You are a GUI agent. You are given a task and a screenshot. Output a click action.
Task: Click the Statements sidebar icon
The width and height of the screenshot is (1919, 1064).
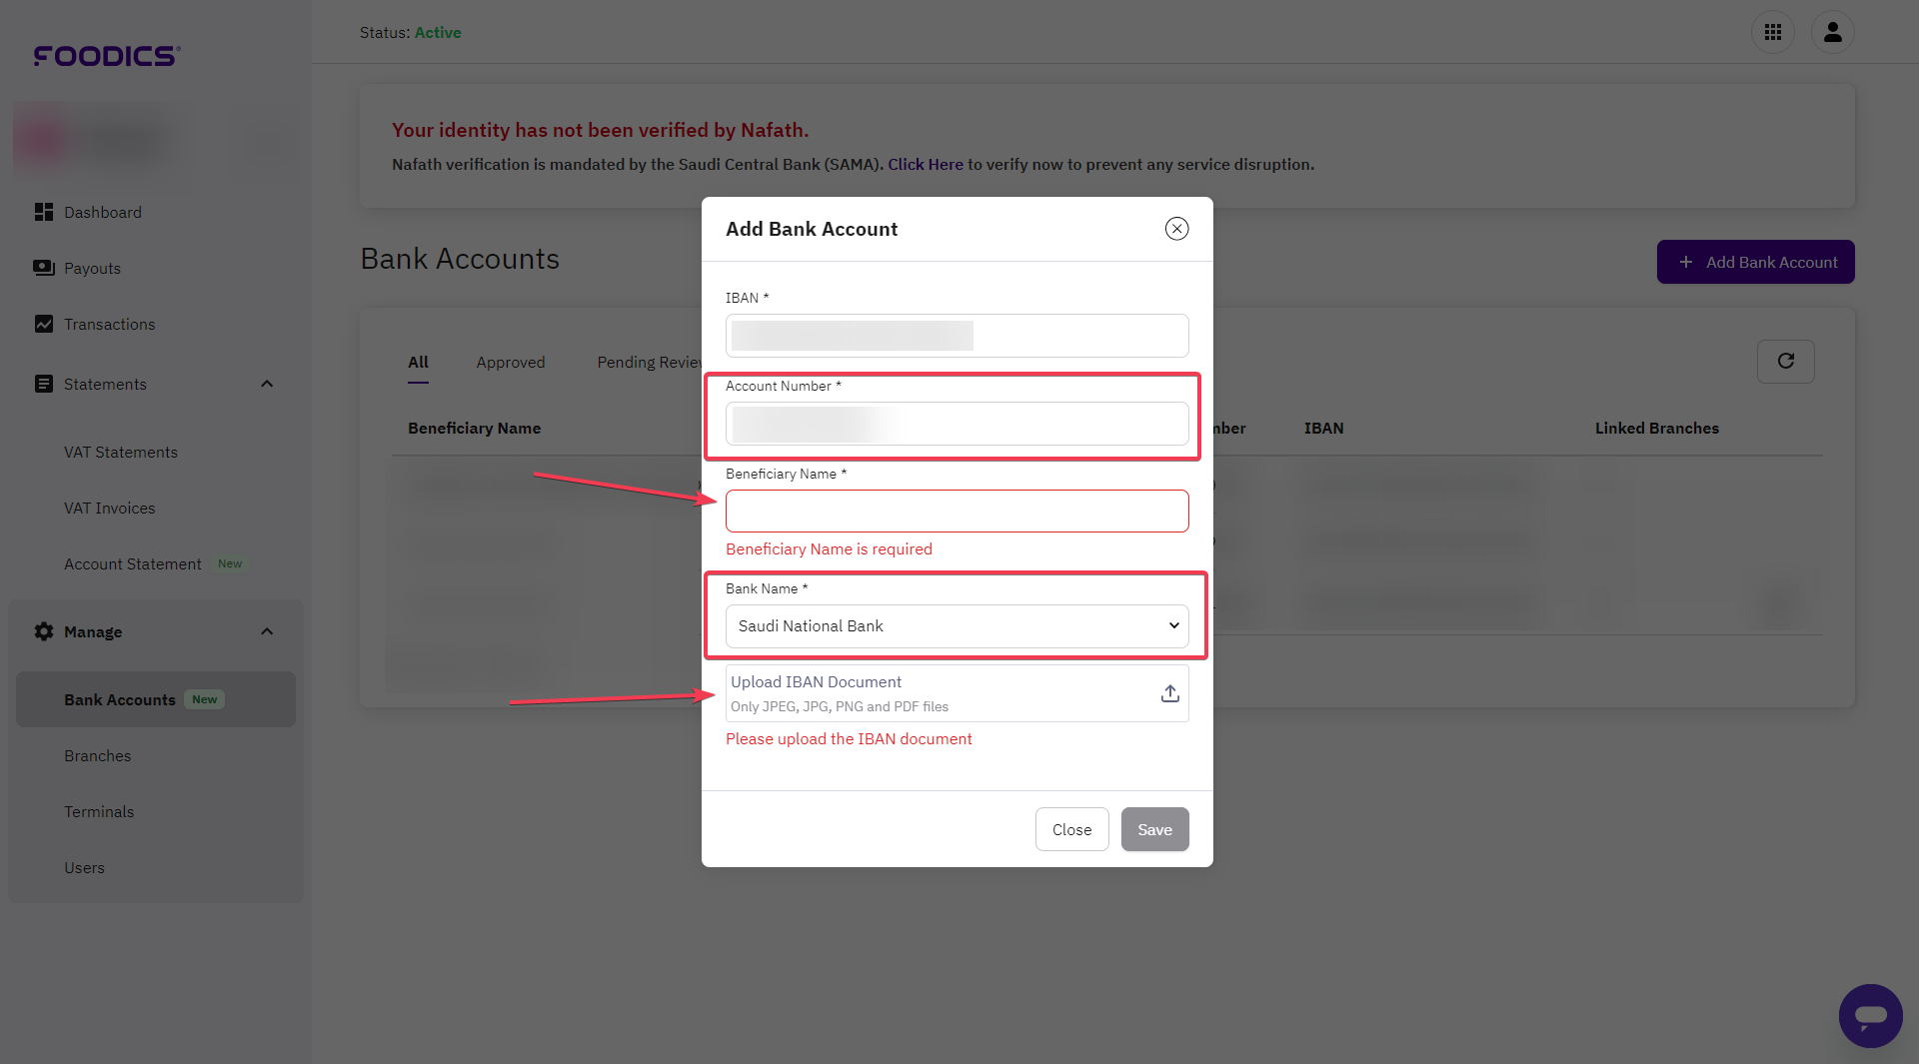(x=44, y=384)
